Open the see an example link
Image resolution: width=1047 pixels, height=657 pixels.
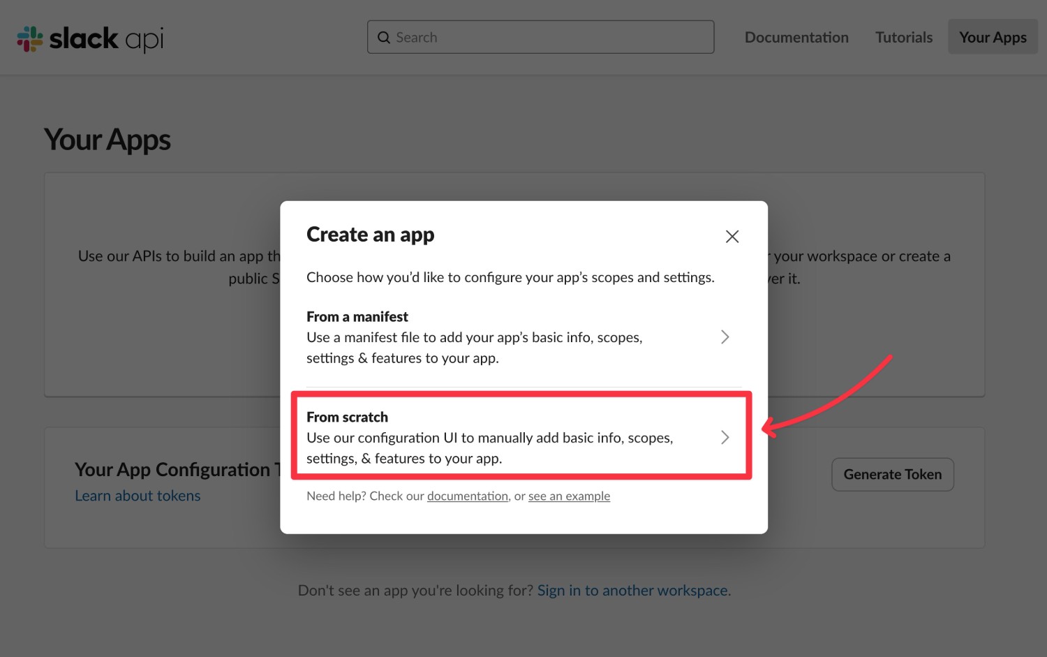click(x=569, y=496)
